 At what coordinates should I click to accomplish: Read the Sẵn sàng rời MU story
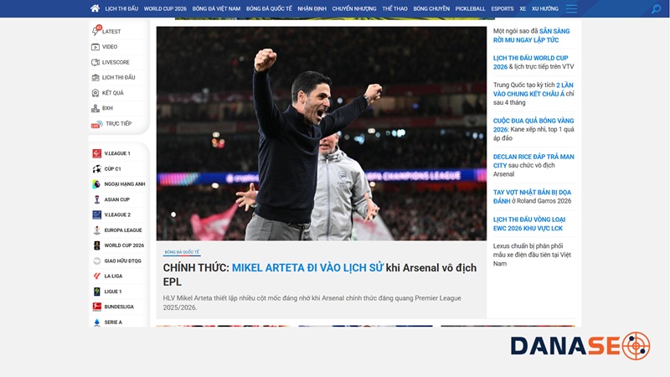pos(531,35)
